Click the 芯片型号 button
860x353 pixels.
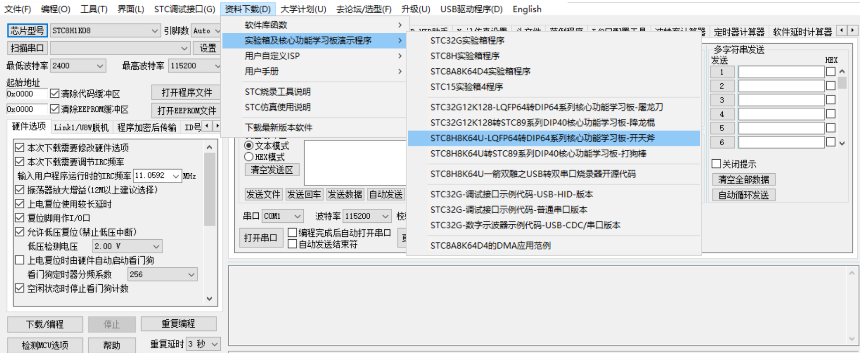tap(27, 30)
